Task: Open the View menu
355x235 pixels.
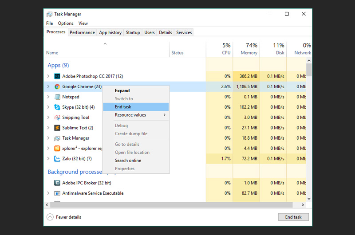Action: (x=83, y=23)
